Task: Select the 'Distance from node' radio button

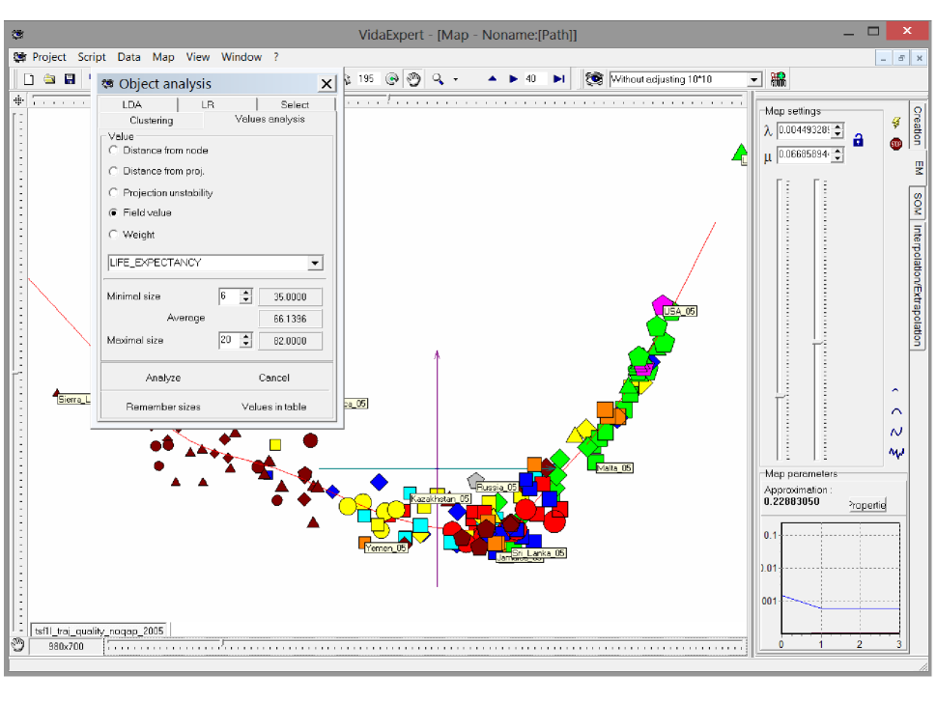Action: click(x=115, y=151)
